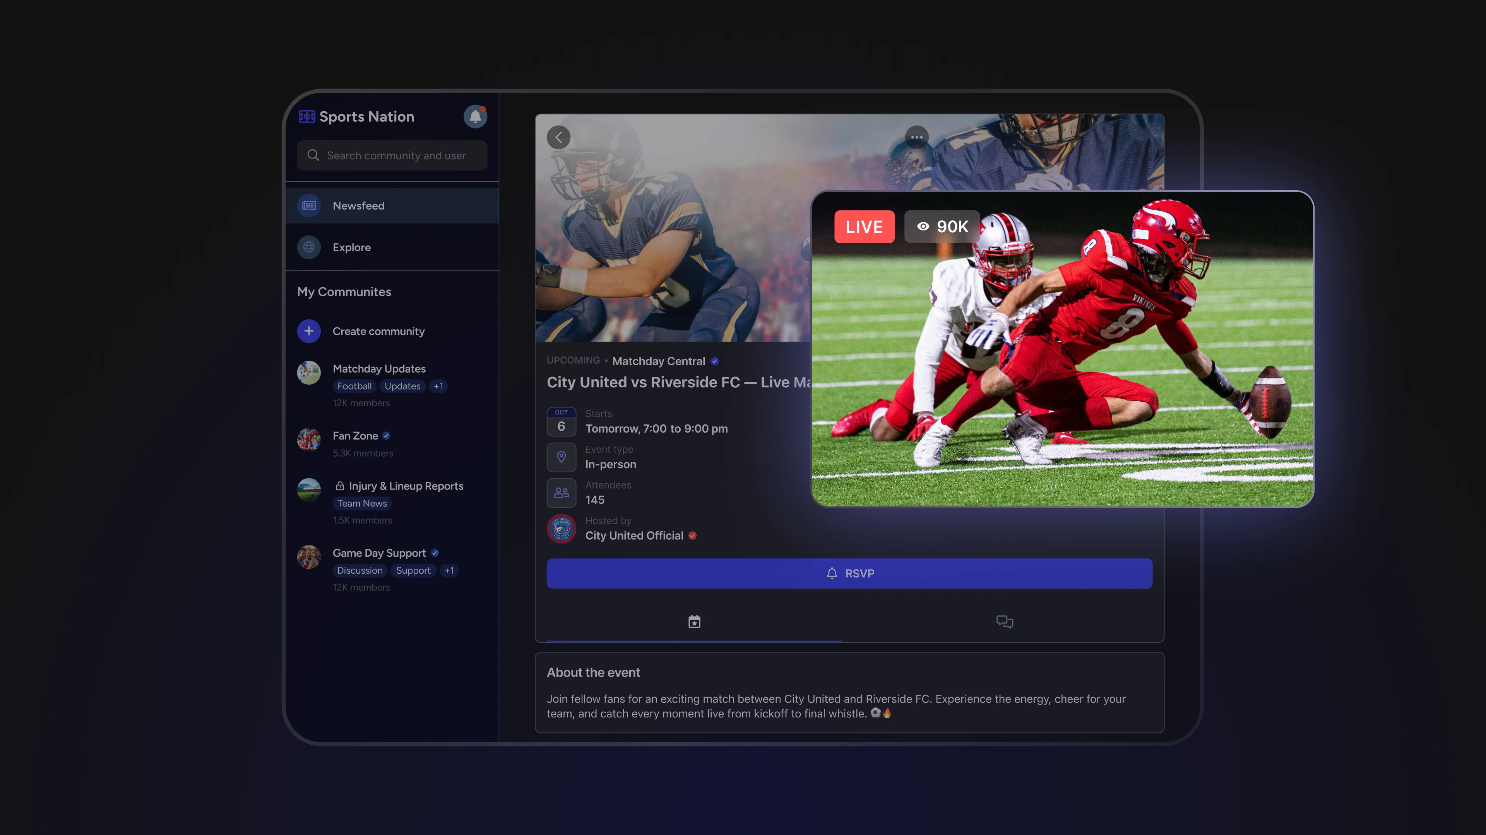Select the Fan Zone community
This screenshot has height=835, width=1486.
[355, 436]
